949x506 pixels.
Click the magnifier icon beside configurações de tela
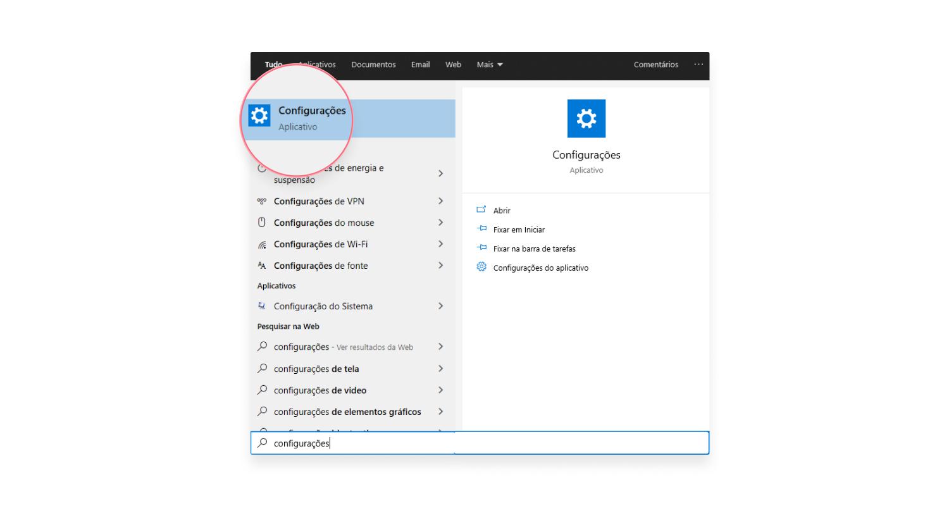tap(262, 369)
